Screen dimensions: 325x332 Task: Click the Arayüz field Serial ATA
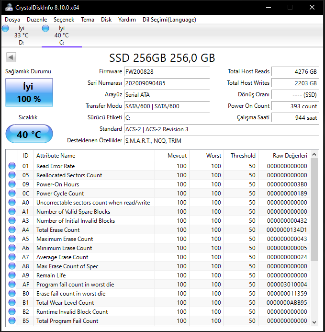tap(167, 94)
